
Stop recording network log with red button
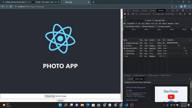[125, 14]
